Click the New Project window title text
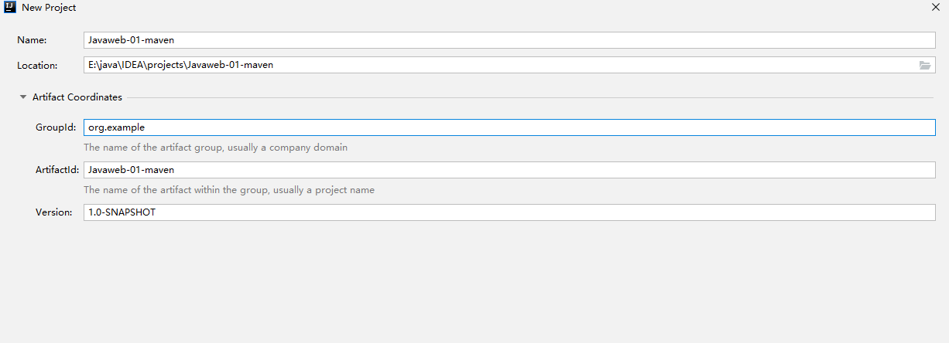The image size is (949, 343). tap(49, 8)
